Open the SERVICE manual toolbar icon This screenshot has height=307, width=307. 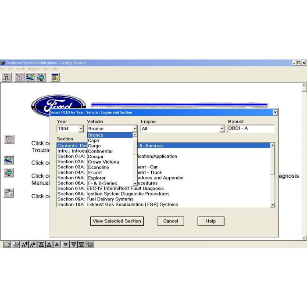click(30, 77)
